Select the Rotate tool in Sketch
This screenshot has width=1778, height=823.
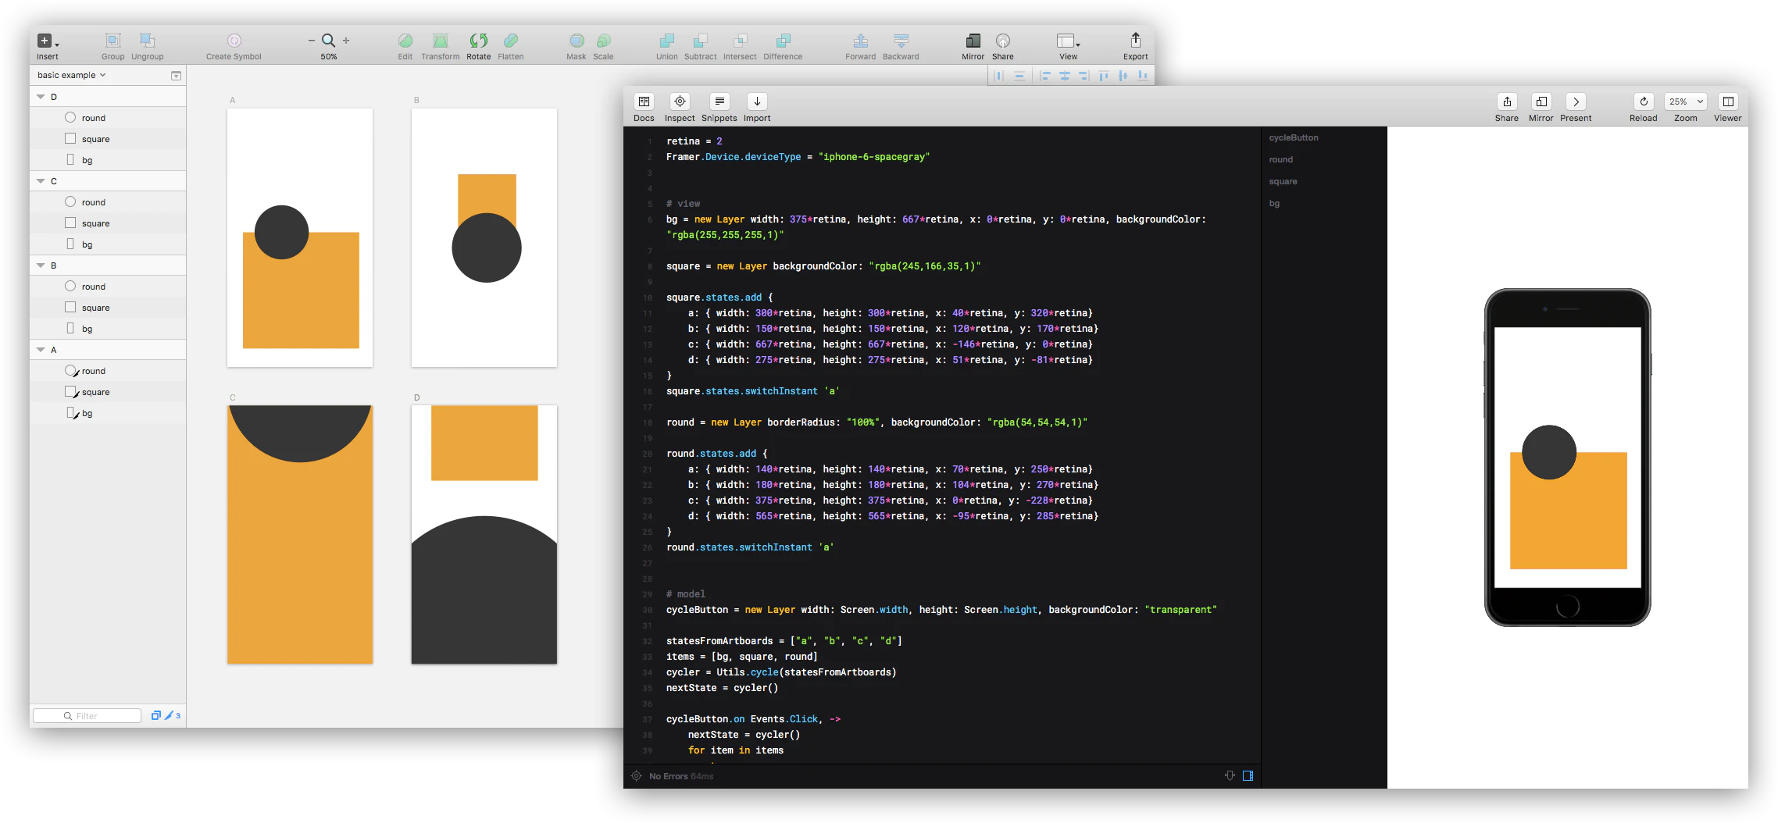tap(478, 43)
